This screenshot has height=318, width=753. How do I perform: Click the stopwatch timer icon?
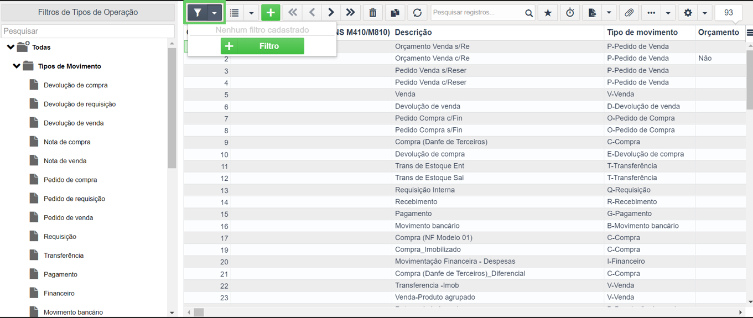570,13
